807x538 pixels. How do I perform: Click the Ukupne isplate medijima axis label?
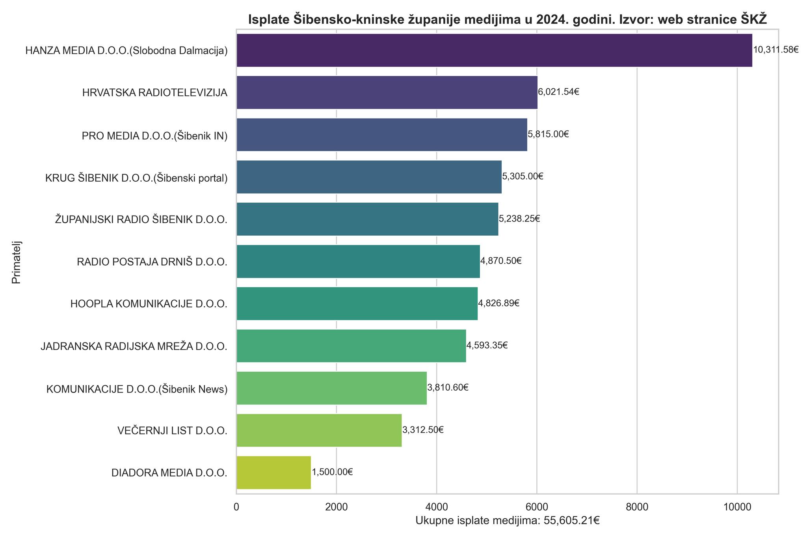[x=508, y=521]
